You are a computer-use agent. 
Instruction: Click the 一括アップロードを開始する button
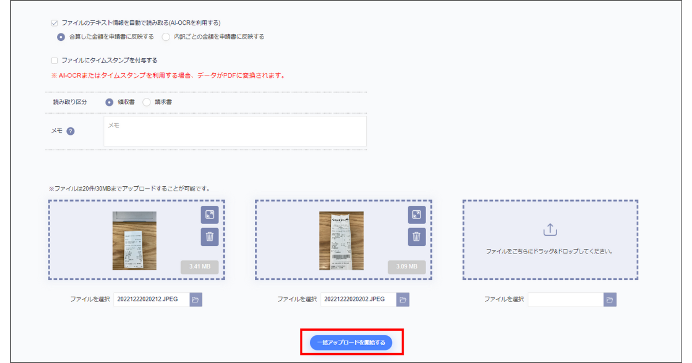pos(351,342)
